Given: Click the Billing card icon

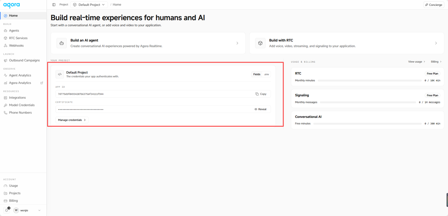Looking at the screenshot, I should [6, 201].
